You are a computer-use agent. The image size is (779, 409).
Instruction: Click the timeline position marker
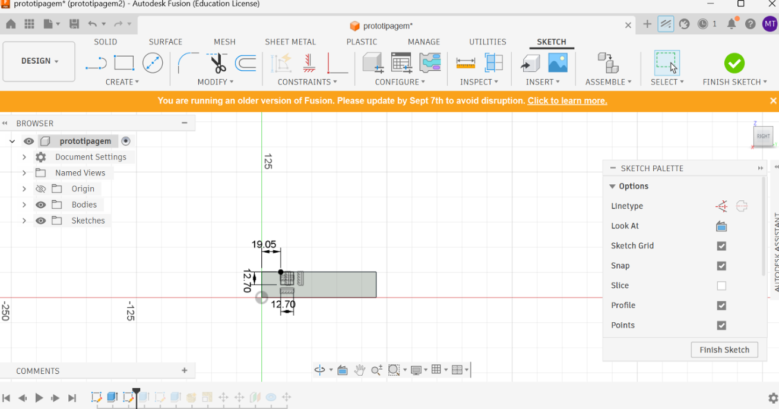tap(136, 397)
